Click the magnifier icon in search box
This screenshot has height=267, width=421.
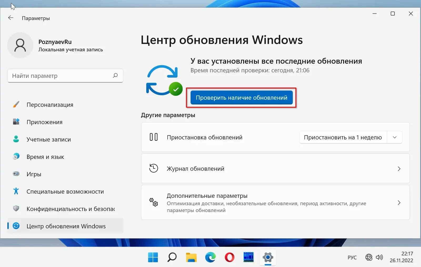pos(115,76)
